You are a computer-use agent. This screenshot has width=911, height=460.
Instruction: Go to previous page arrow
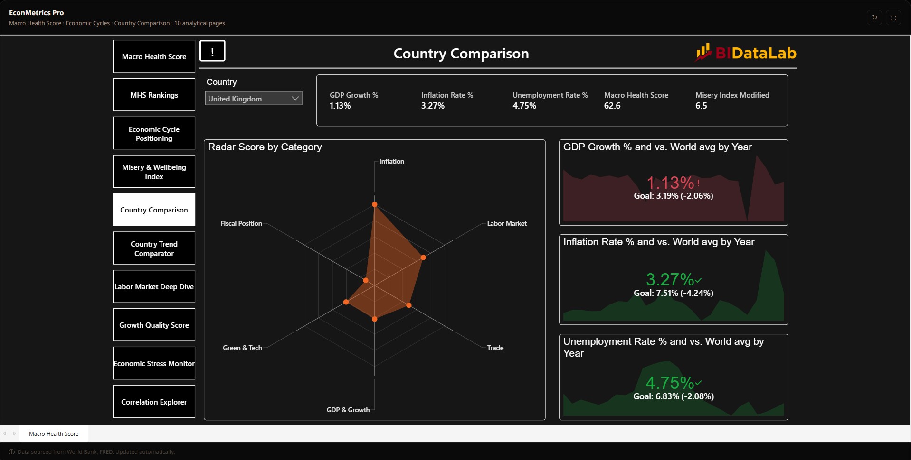[x=5, y=433]
